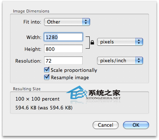The width and height of the screenshot is (159, 140).
Task: Click the lock icon linking width and height
Action: [92, 42]
